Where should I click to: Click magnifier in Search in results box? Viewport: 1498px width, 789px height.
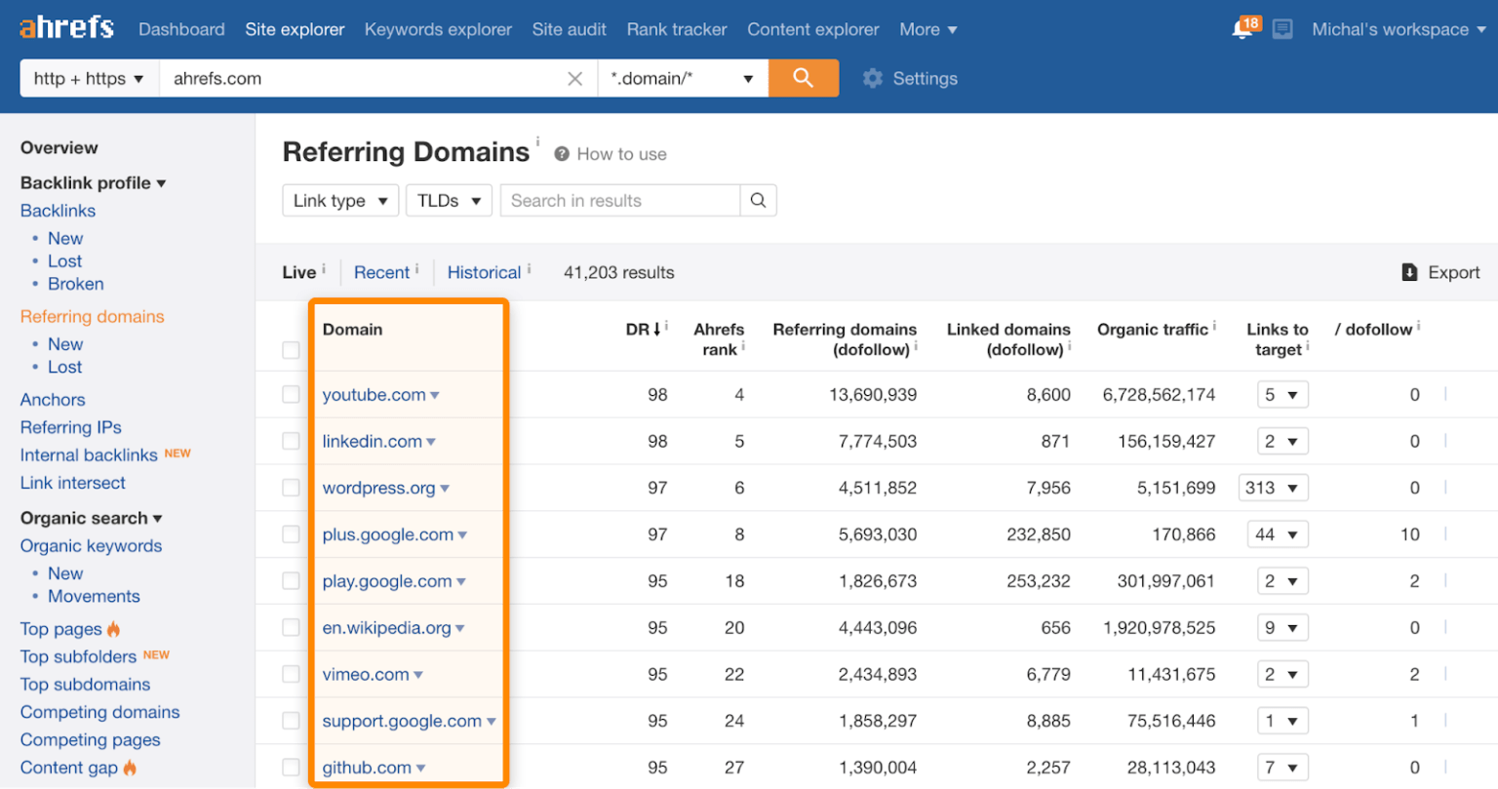tap(758, 201)
